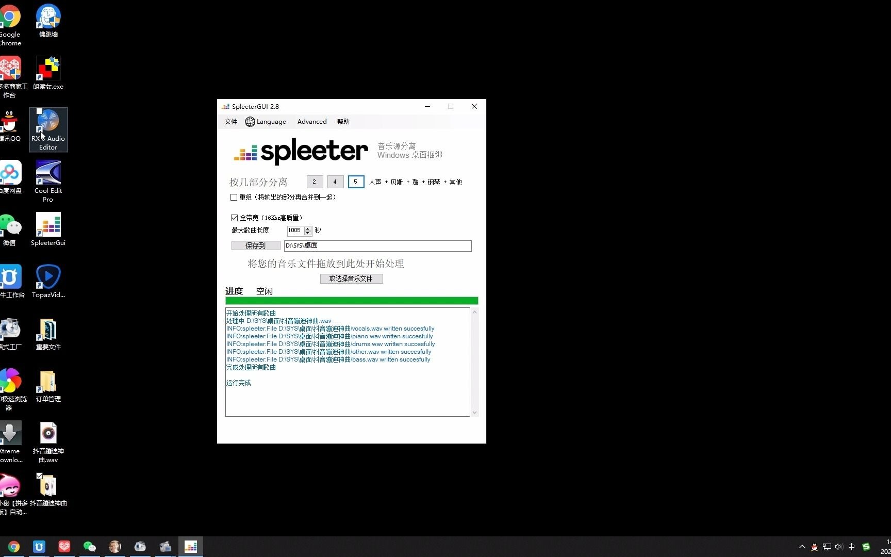Screen dimensions: 891x557
Task: Select the Xtreme Download desktop icon
Action: click(10, 442)
